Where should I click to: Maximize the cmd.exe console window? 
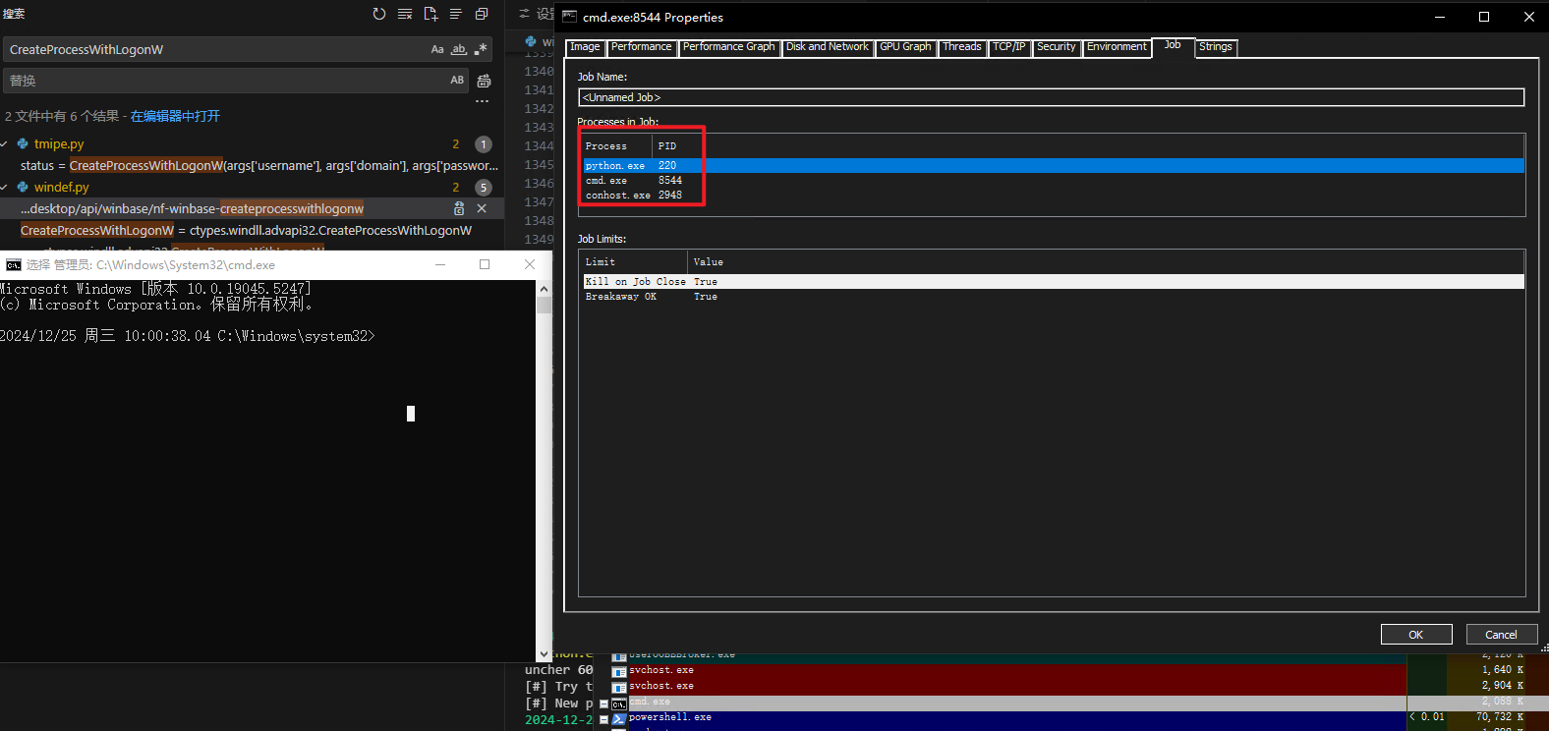pyautogui.click(x=485, y=264)
